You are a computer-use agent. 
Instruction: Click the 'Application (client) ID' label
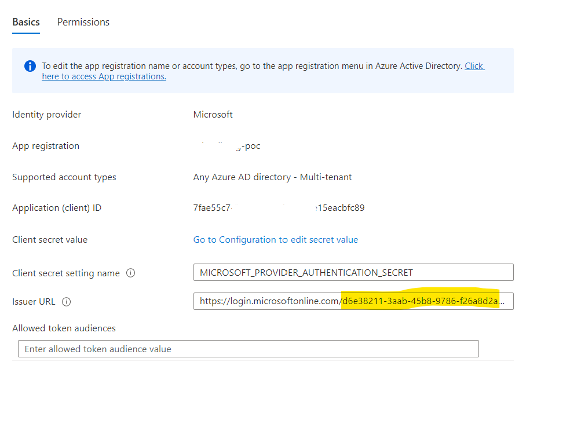coord(57,208)
